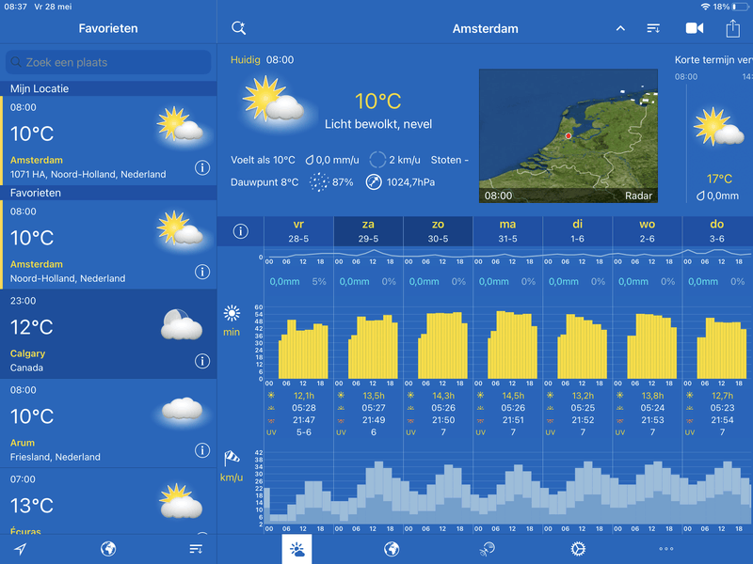Select the wo 2-6 day column
Screen dimensions: 753x564
647,231
